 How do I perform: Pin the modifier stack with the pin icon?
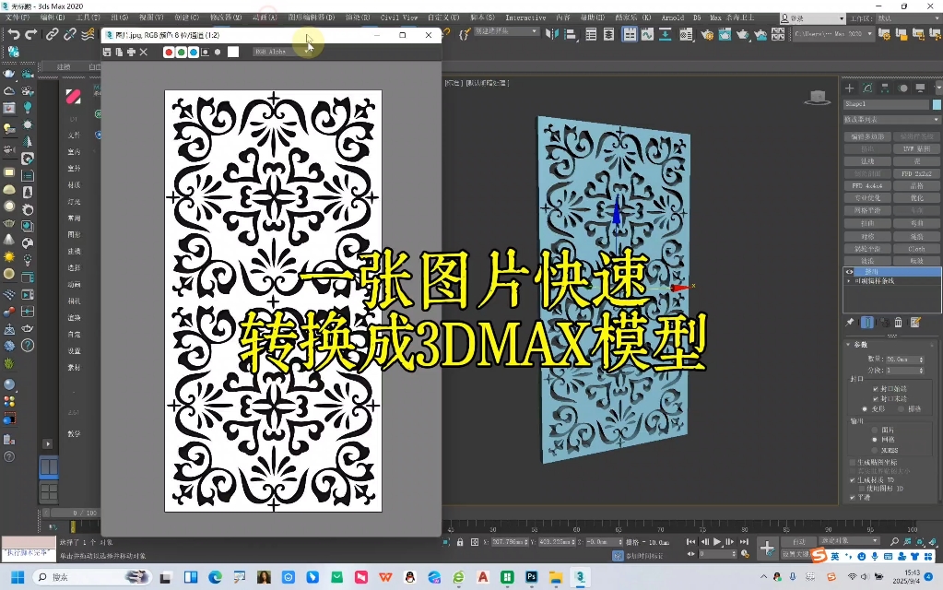click(x=850, y=322)
